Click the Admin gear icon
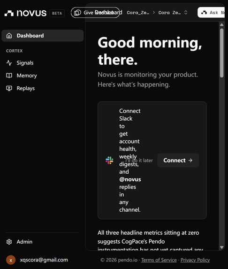This screenshot has height=269, width=228. [x=9, y=242]
